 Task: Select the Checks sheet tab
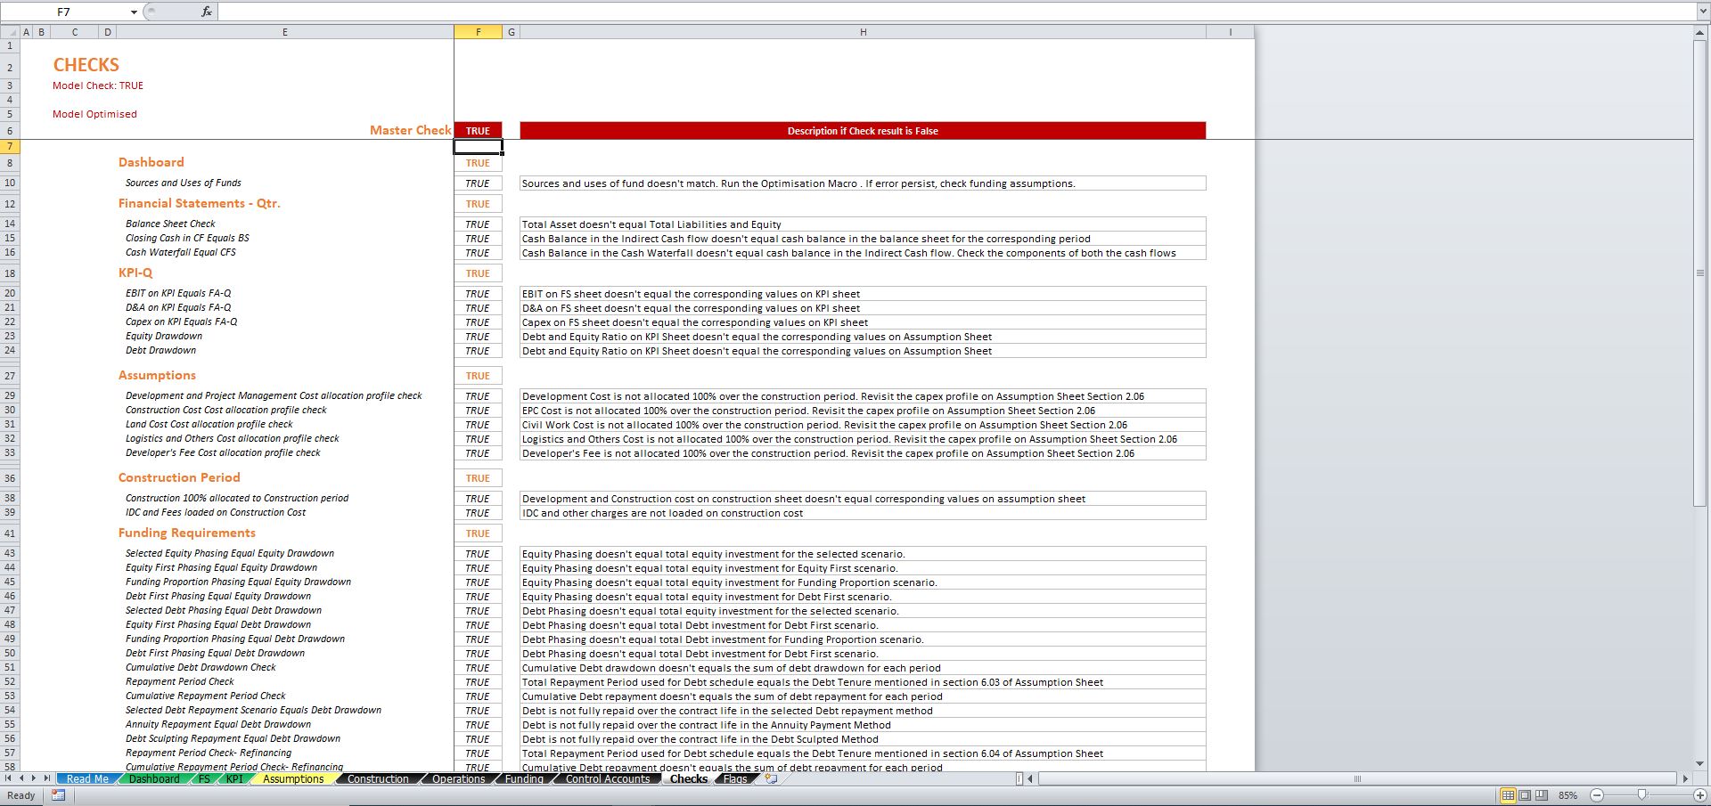689,778
